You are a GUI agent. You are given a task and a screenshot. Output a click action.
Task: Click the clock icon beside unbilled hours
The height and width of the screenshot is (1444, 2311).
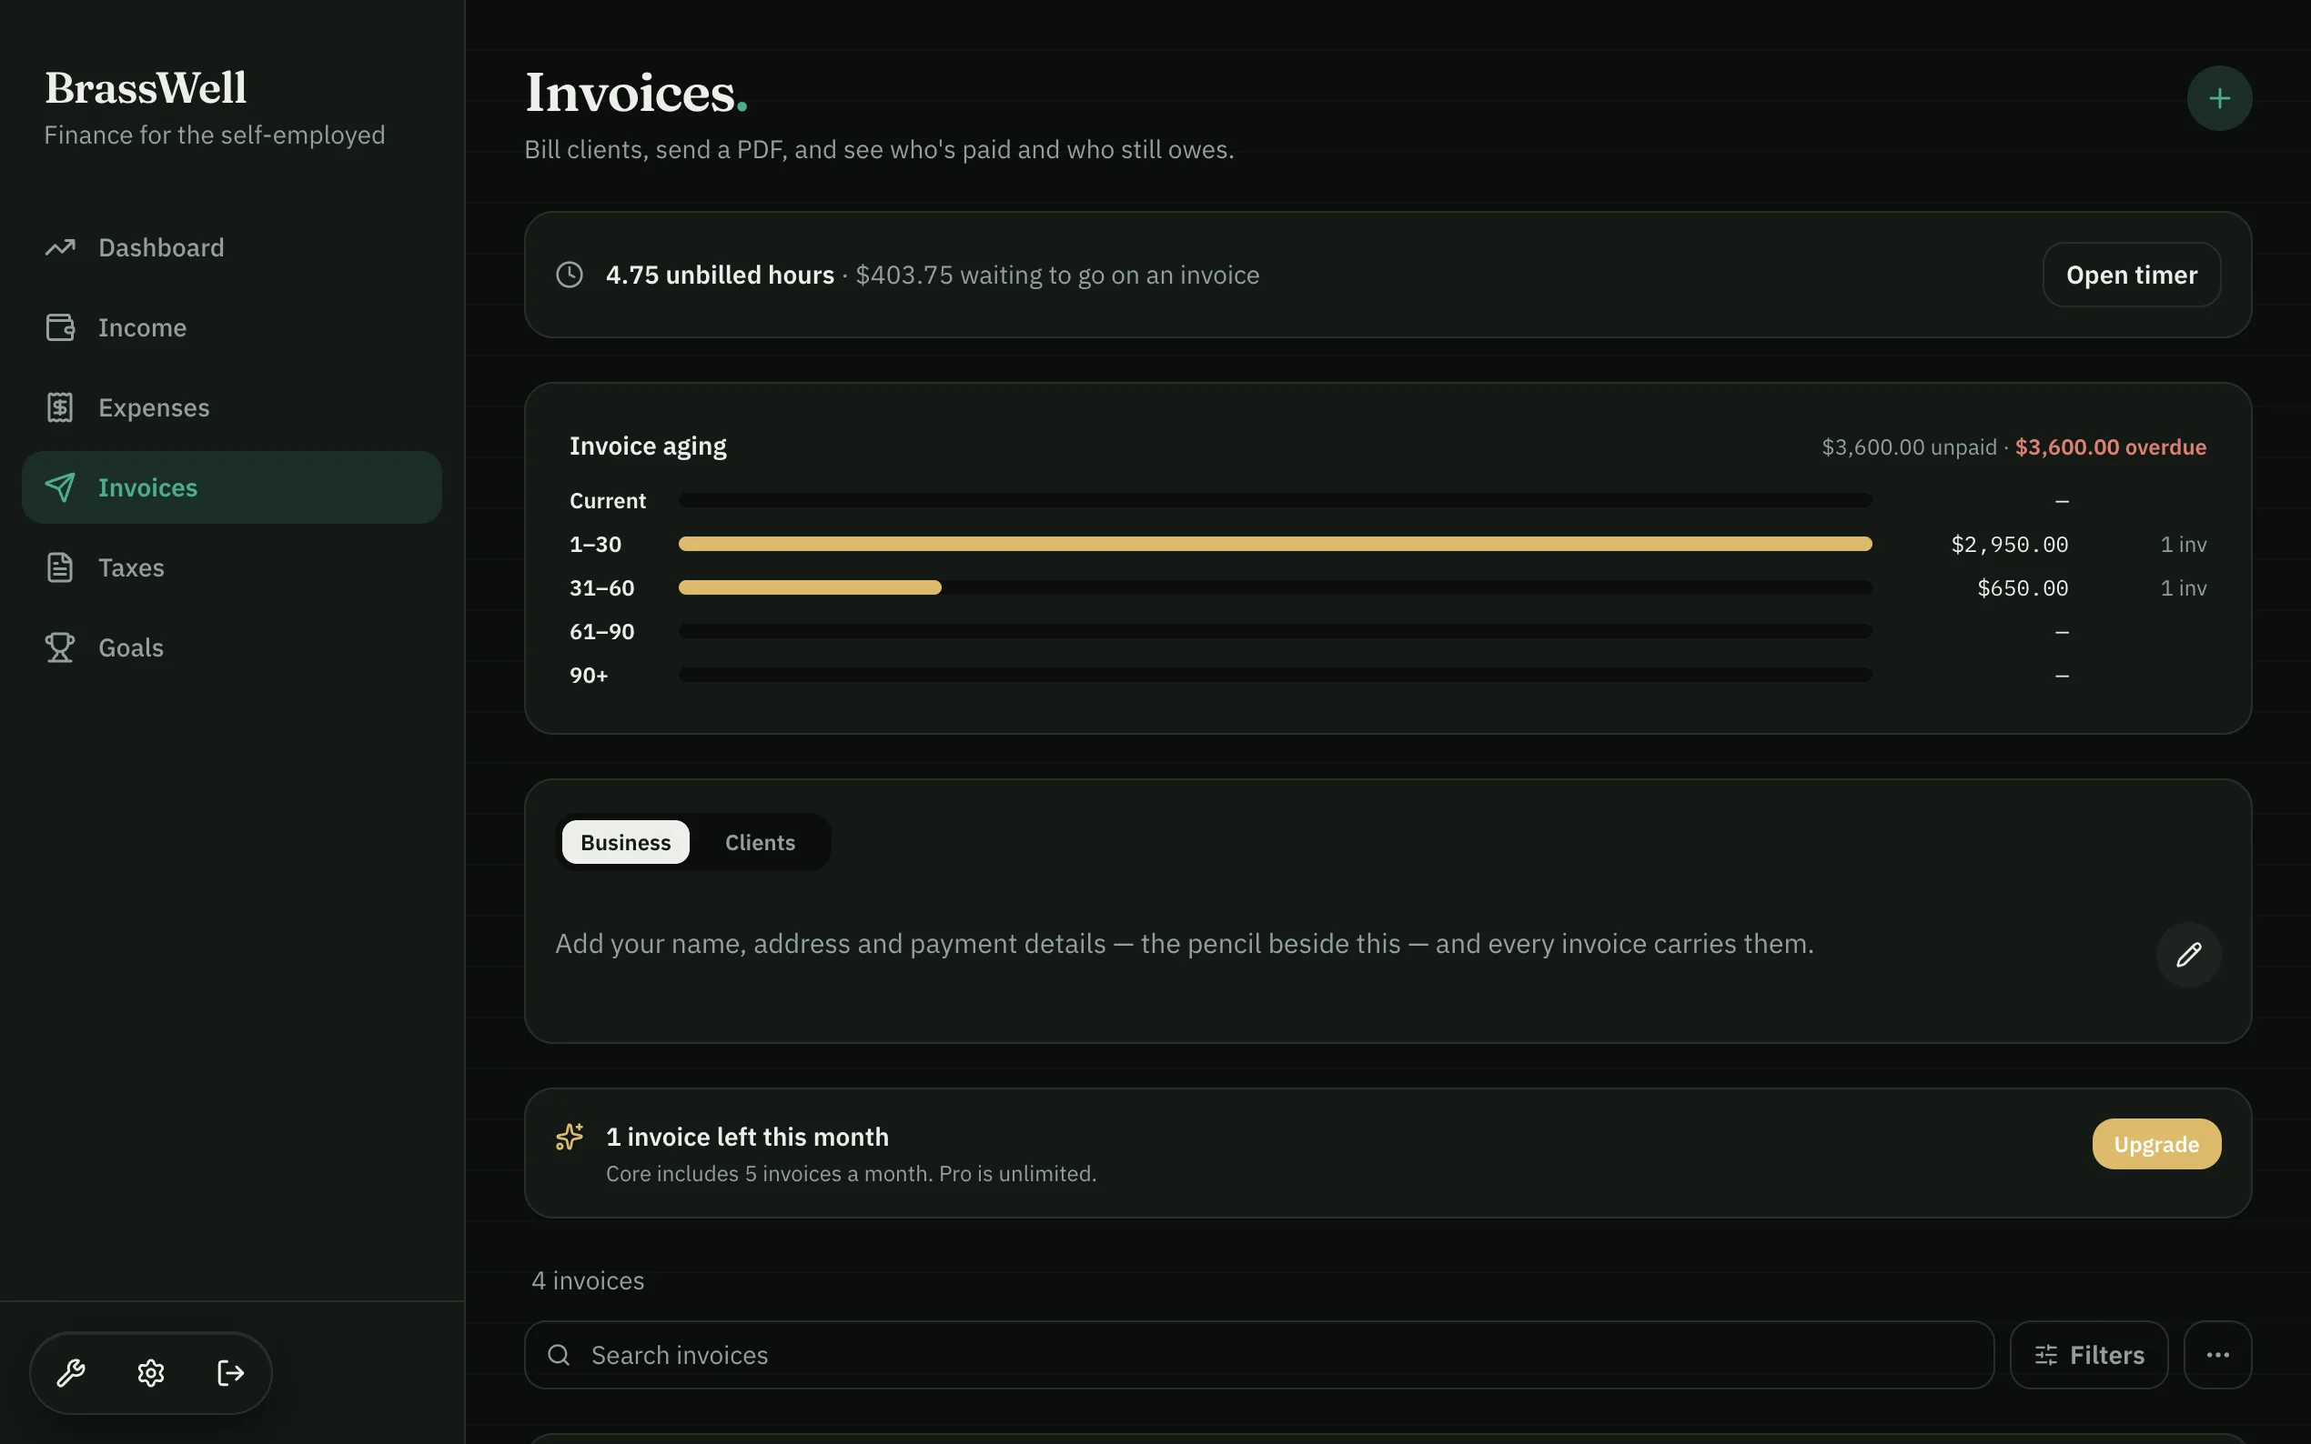click(570, 275)
